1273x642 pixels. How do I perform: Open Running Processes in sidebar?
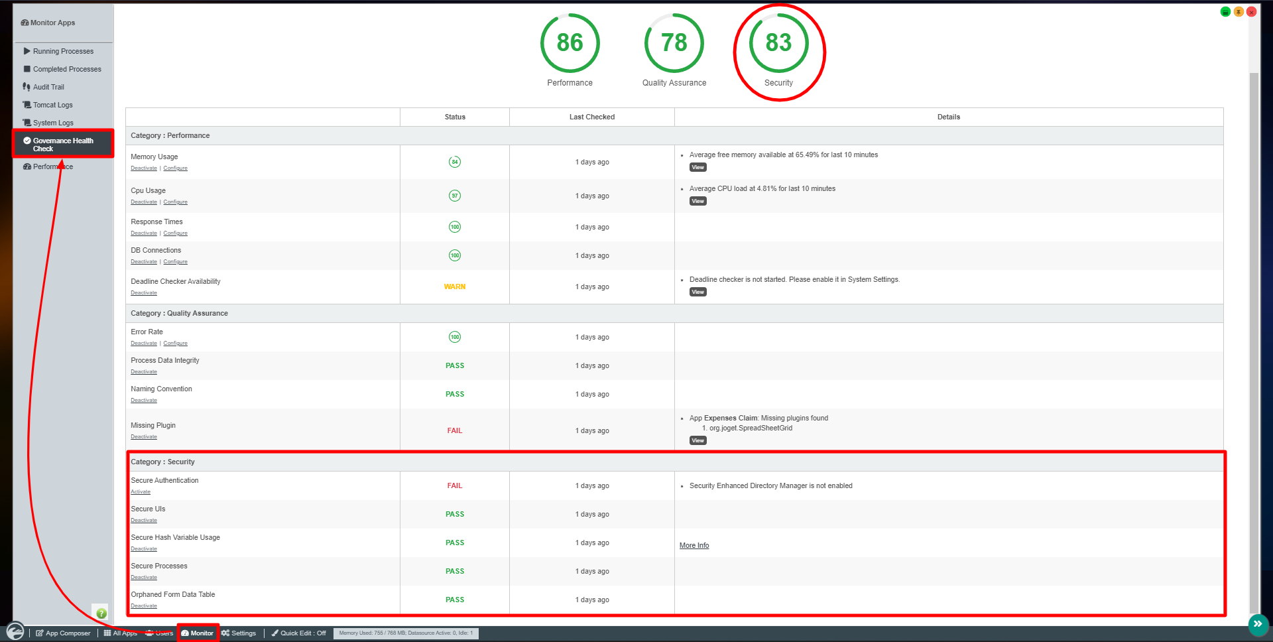(63, 51)
